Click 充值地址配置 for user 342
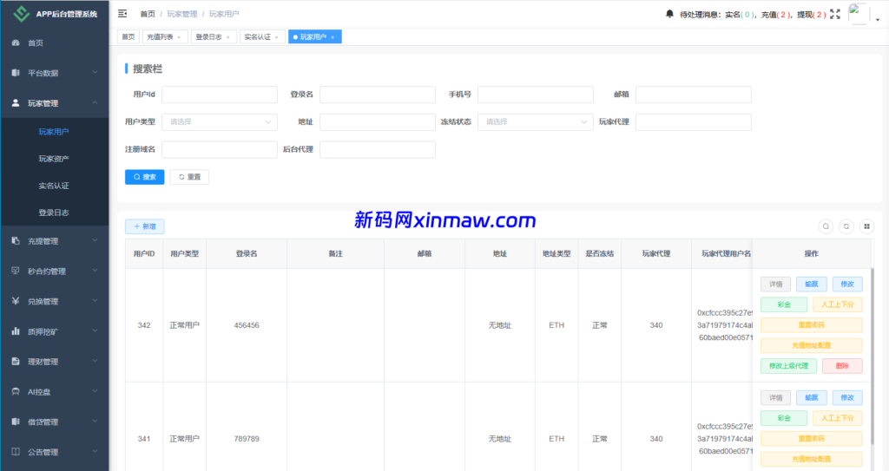 (x=812, y=345)
